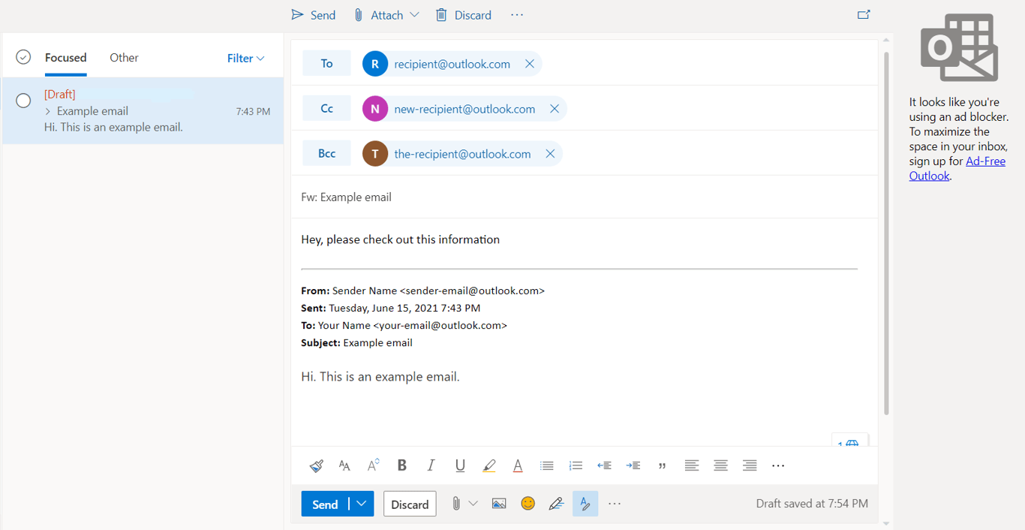Viewport: 1025px width, 530px height.
Task: Insert a blockquote in the message
Action: tap(663, 465)
